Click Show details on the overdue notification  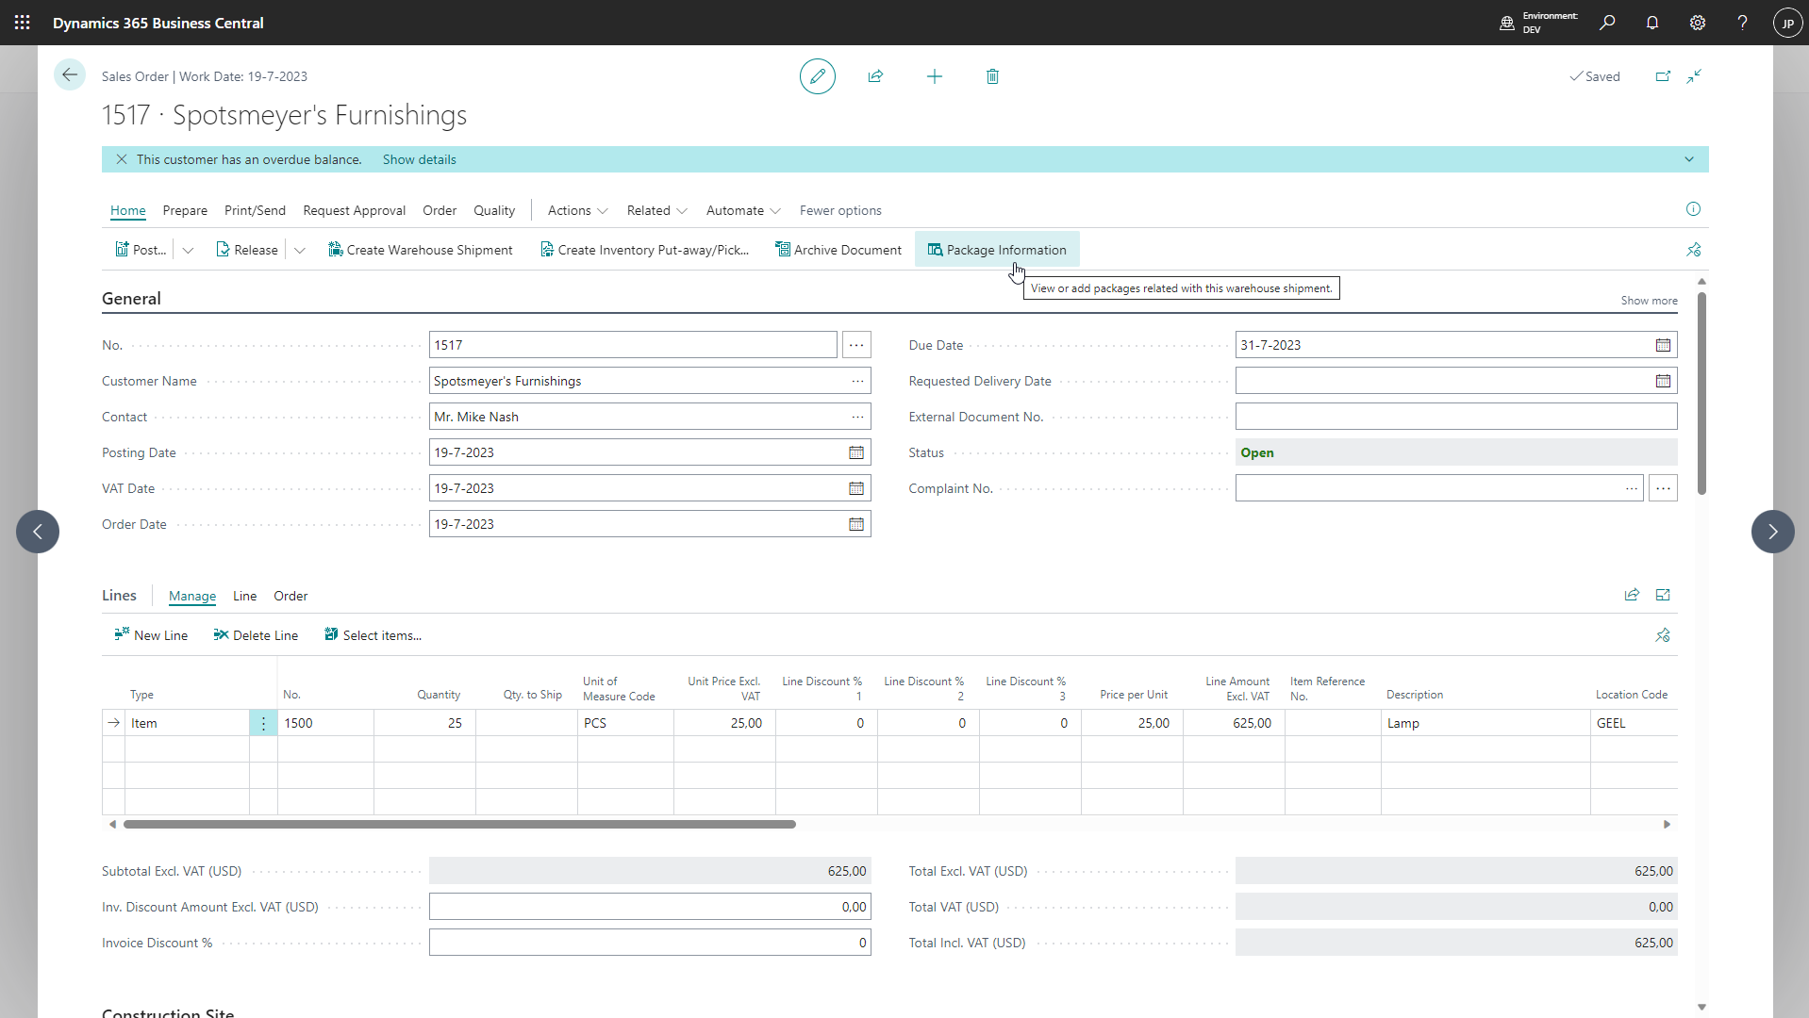point(420,159)
